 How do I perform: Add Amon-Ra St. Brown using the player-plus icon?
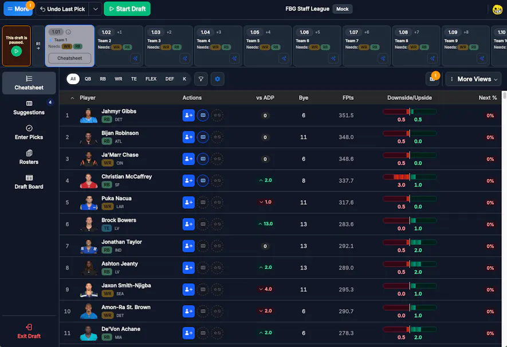(188, 311)
